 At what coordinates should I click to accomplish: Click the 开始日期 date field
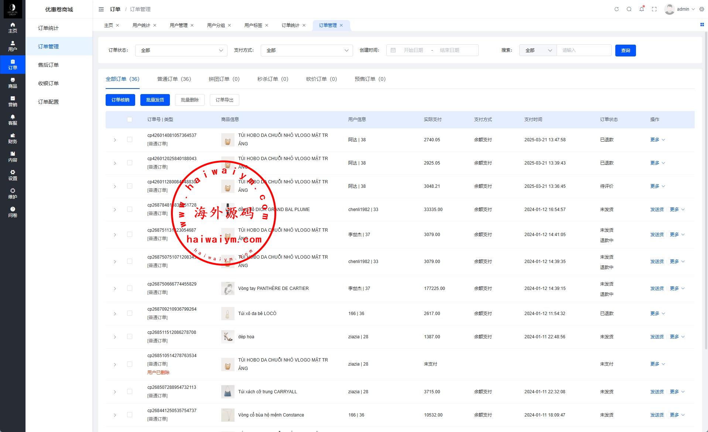tap(413, 50)
